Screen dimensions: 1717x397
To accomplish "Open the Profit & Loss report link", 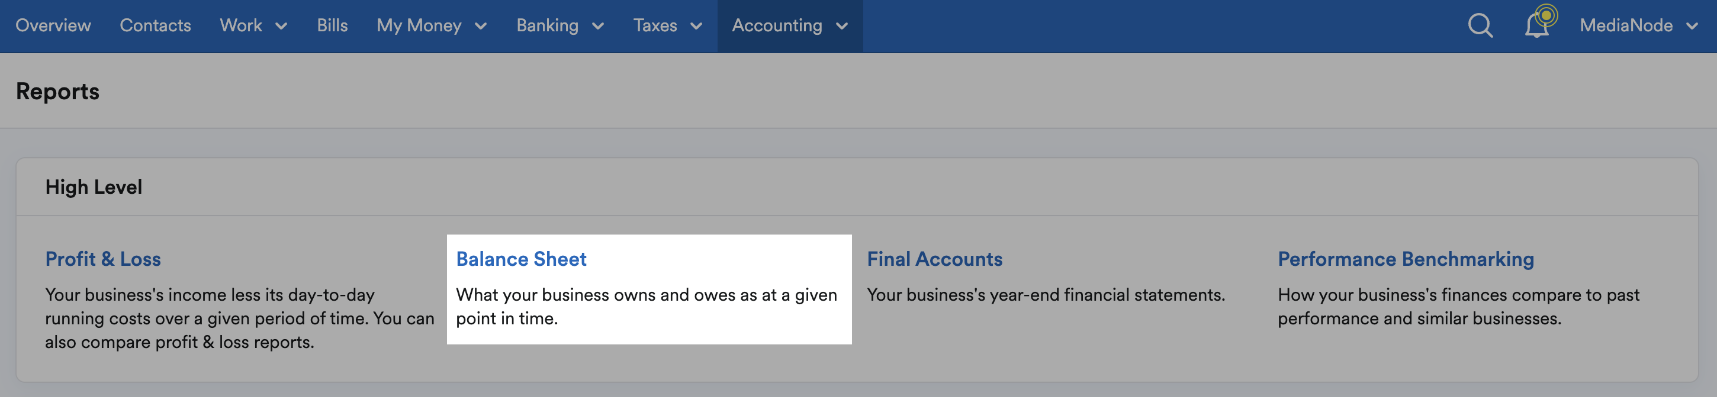I will tap(103, 259).
